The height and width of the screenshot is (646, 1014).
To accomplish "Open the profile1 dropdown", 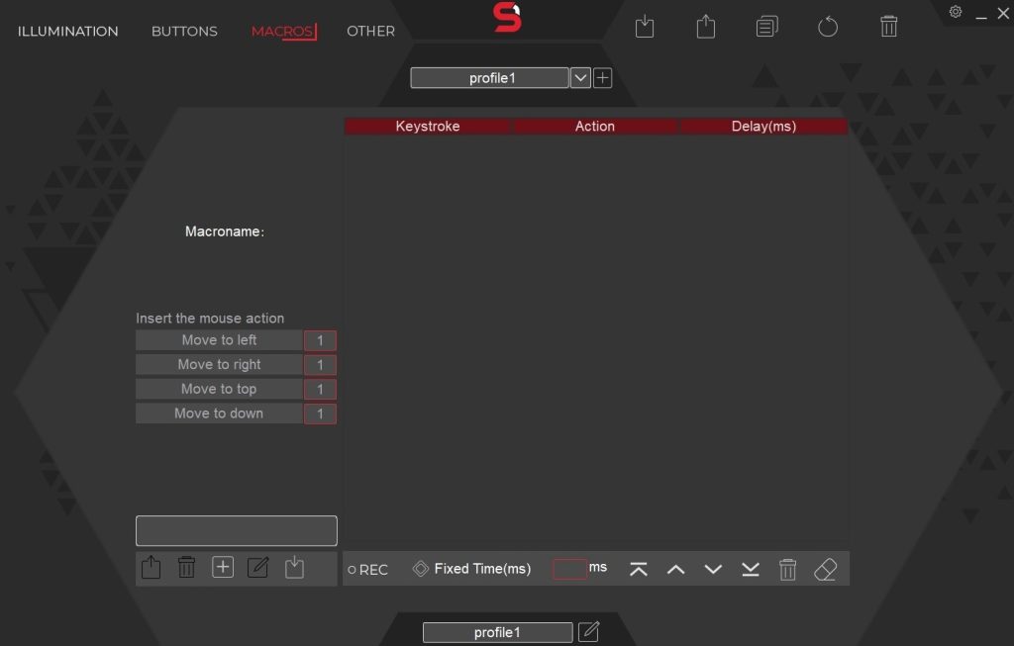I will [580, 77].
